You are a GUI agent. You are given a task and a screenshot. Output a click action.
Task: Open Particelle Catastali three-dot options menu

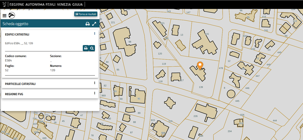tap(95, 83)
